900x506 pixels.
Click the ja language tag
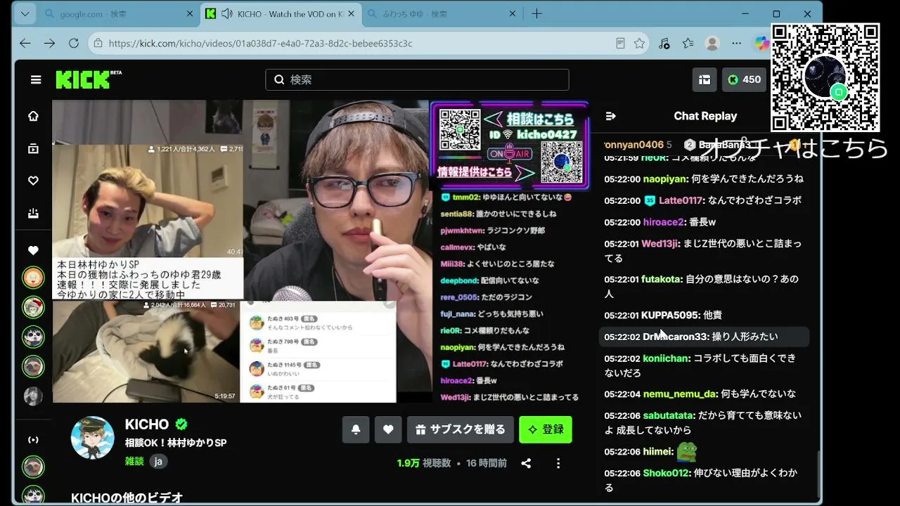pos(158,461)
